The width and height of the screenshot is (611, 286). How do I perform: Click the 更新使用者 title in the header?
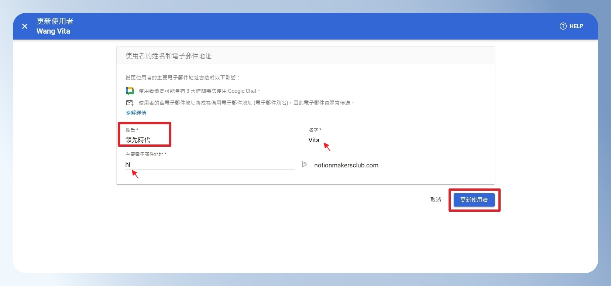[55, 21]
